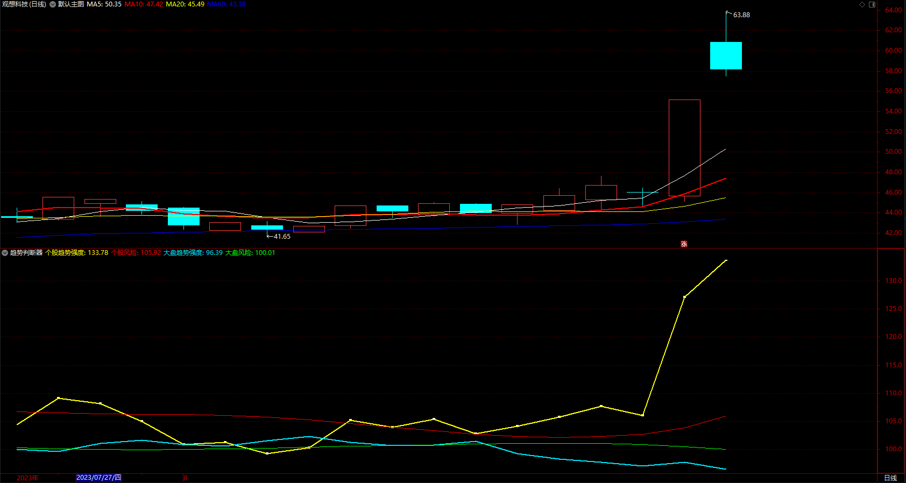The image size is (906, 483).
Task: Toggle the side panel icon at top right
Action: [872, 4]
